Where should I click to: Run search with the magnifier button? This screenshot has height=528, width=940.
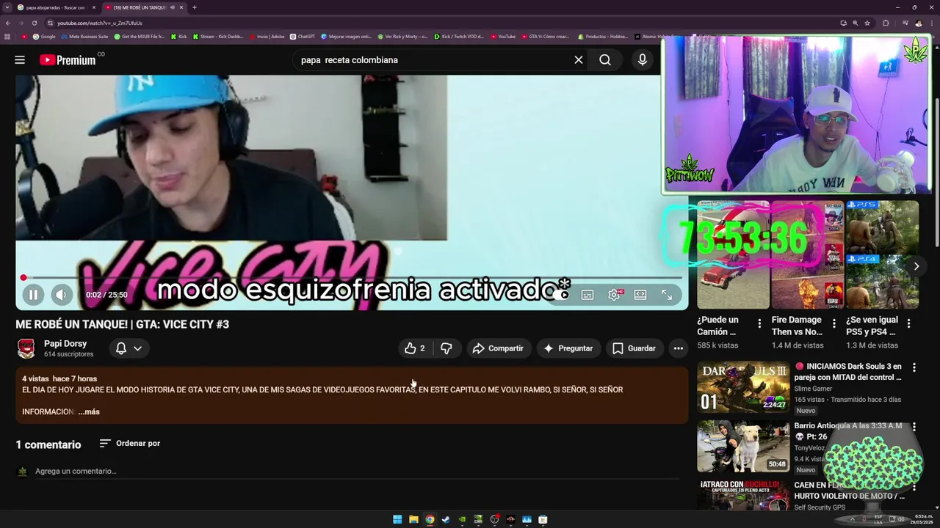point(605,60)
